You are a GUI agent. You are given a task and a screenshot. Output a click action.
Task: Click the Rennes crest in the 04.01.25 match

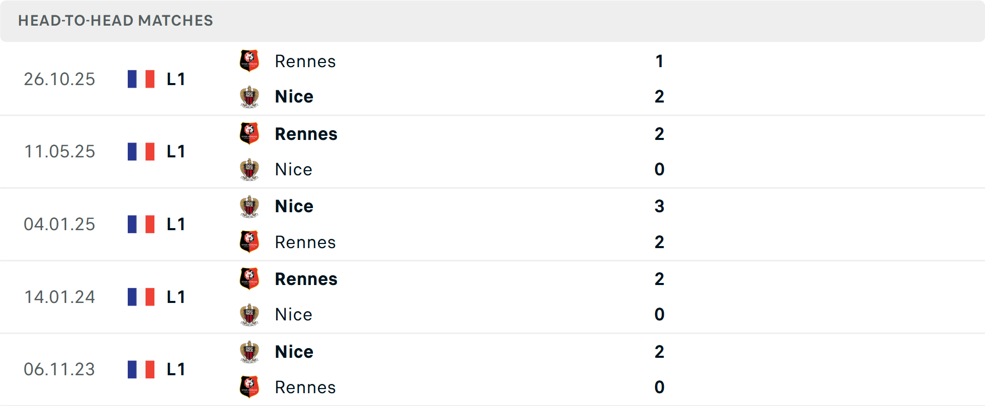(249, 241)
